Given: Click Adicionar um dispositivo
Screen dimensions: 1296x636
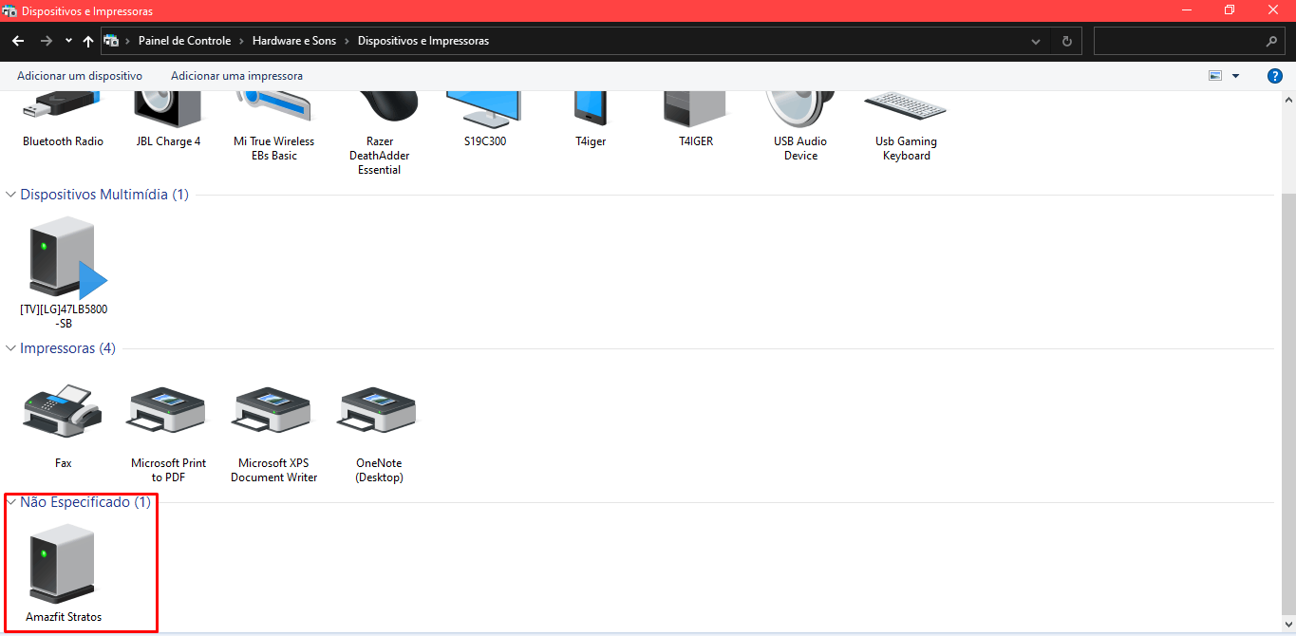Looking at the screenshot, I should 80,76.
